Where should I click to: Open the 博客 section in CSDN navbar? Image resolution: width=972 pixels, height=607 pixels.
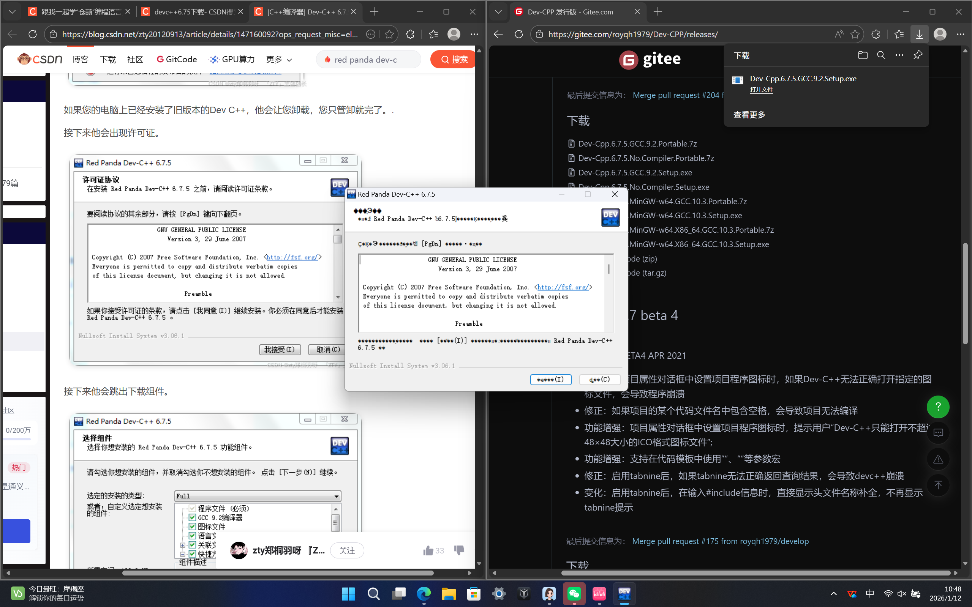click(x=80, y=60)
